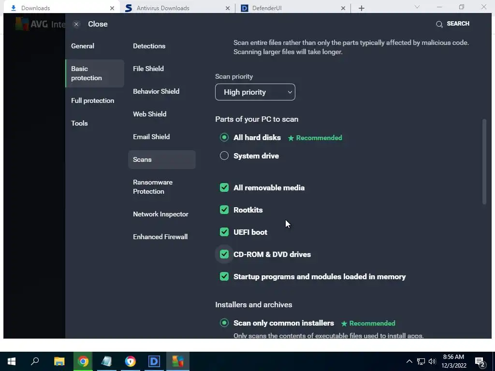Click the 'Scan priority' label
Viewport: 495px width, 371px height.
click(234, 77)
